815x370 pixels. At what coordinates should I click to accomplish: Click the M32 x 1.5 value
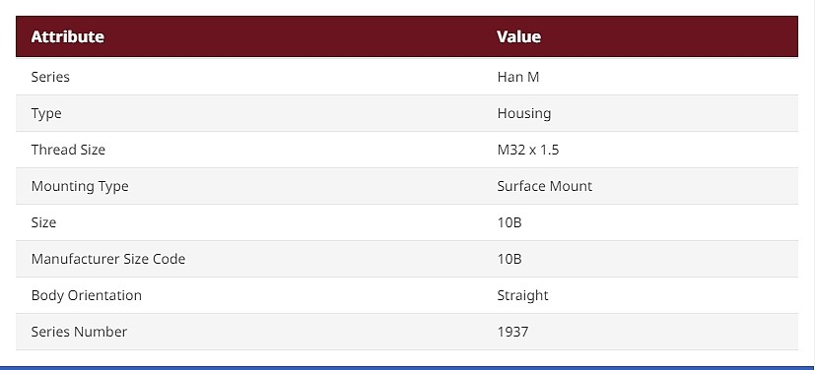[x=528, y=150]
